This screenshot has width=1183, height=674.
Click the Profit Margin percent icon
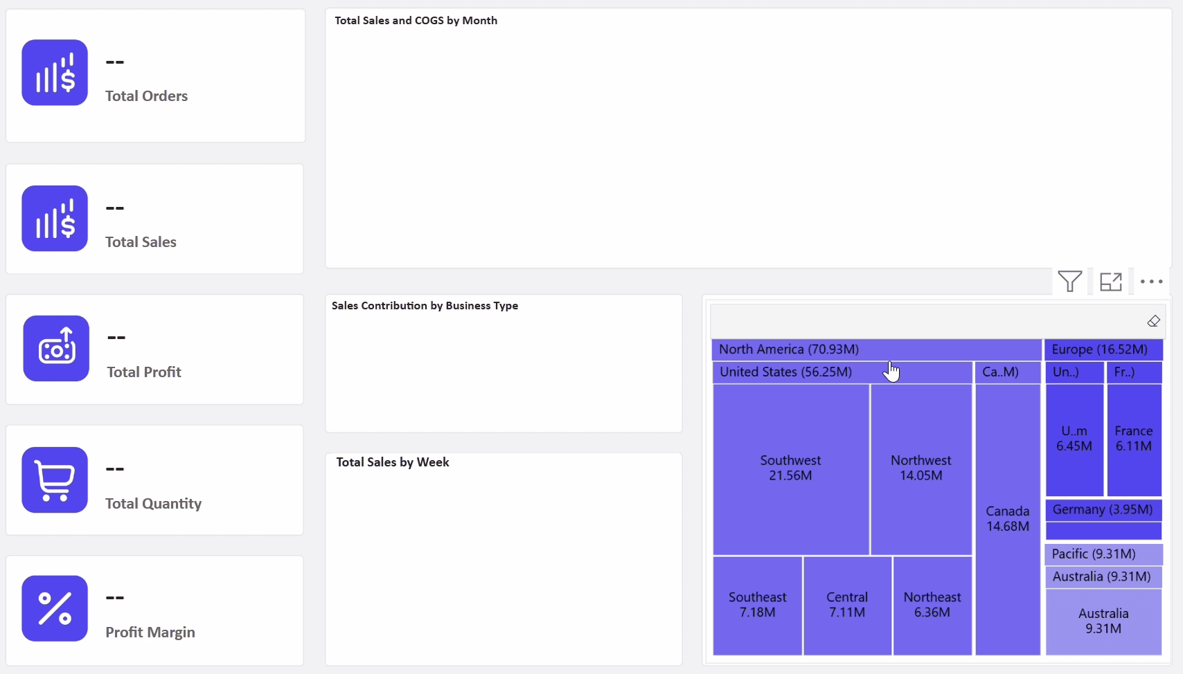pos(55,608)
